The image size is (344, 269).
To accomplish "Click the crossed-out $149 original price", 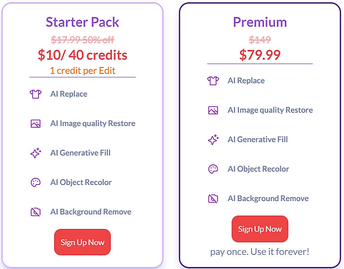I will [260, 40].
